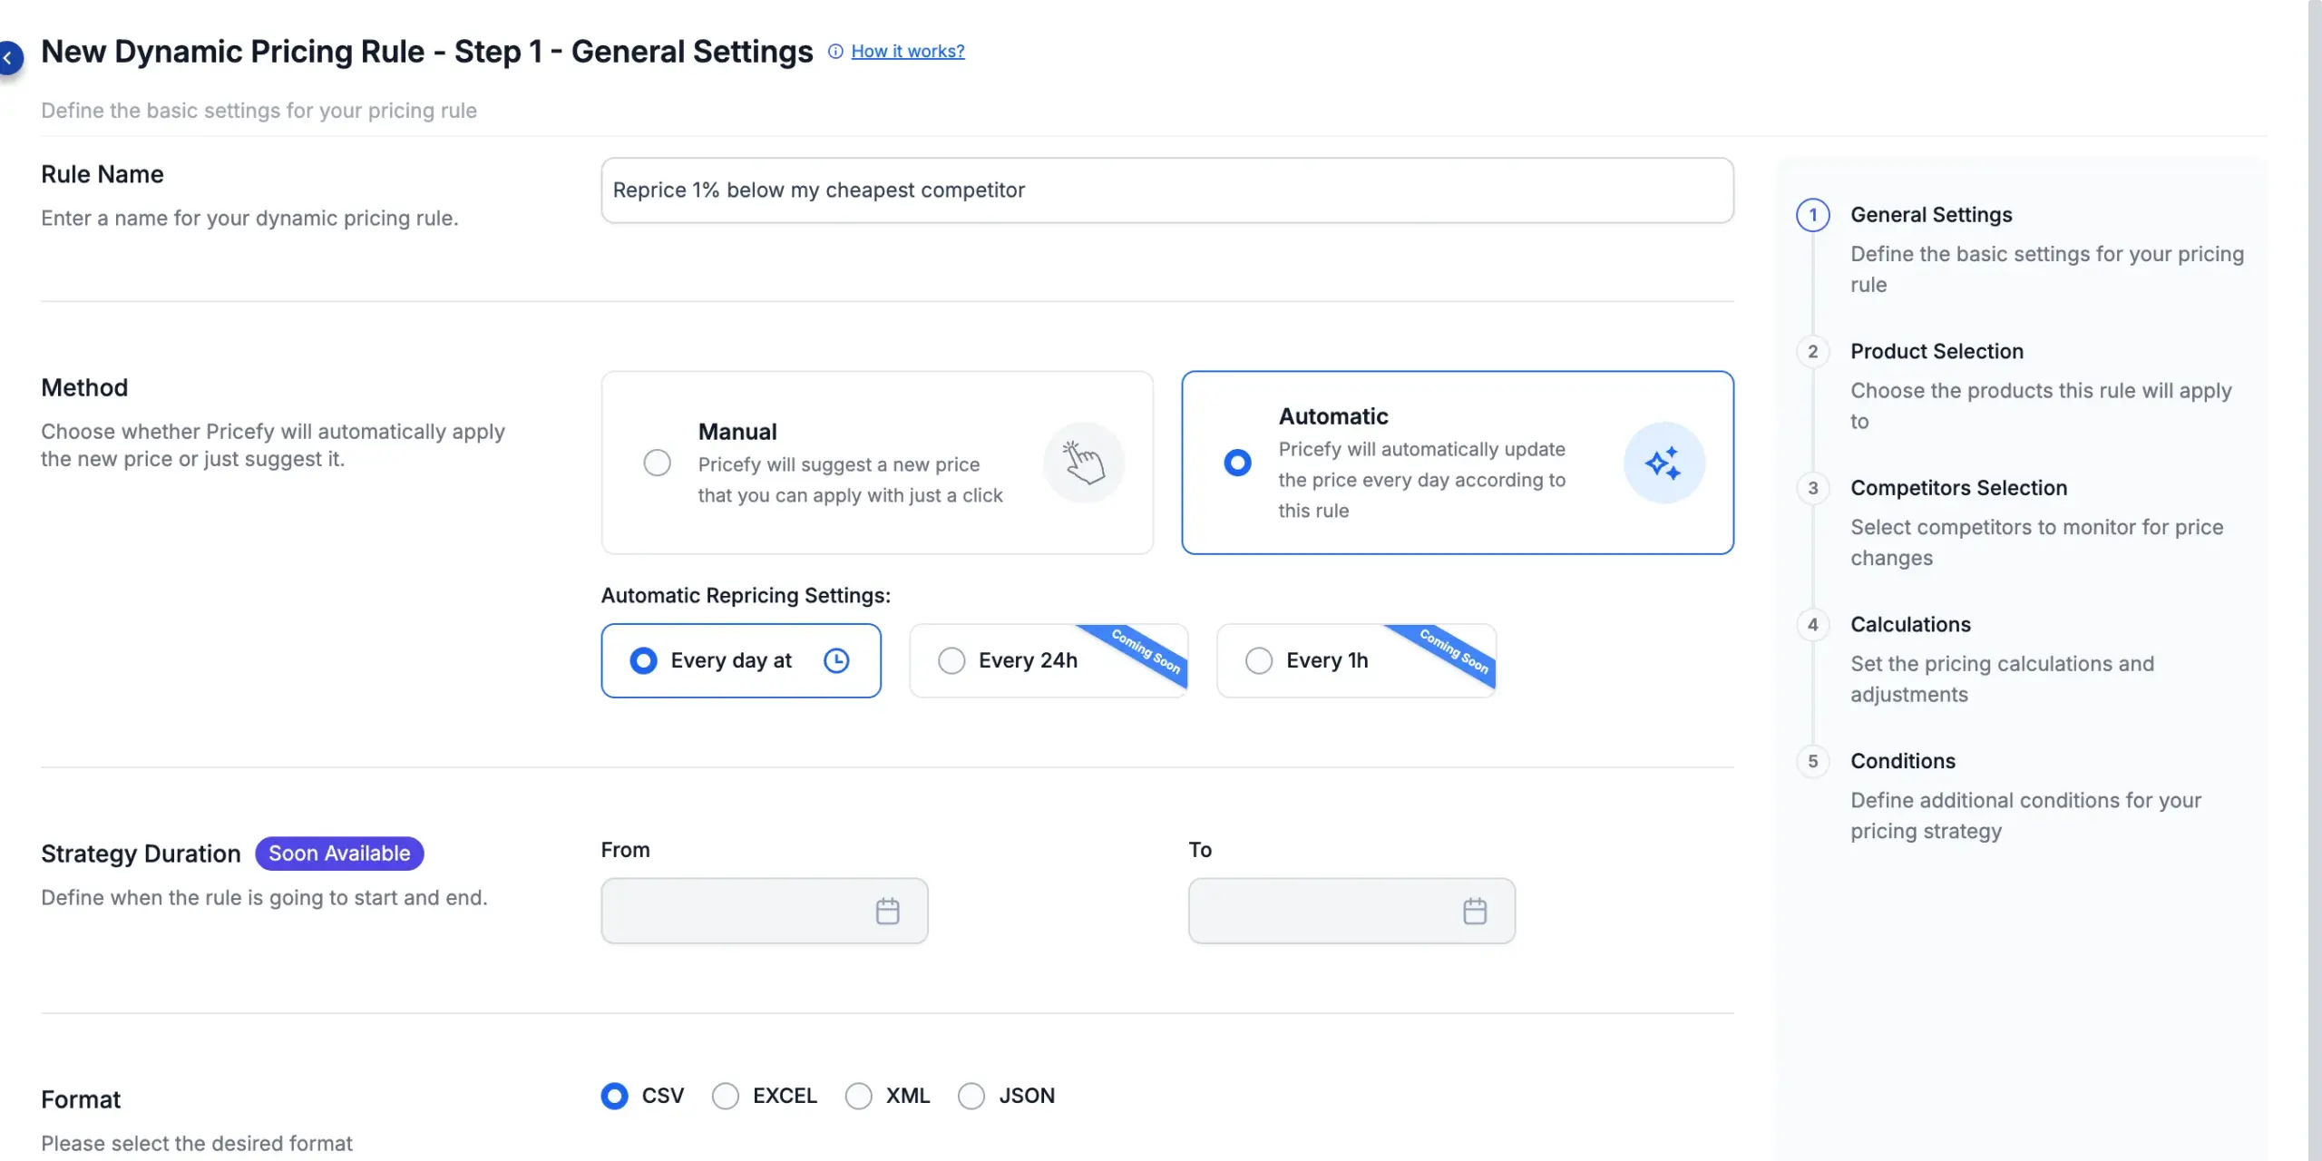Click the info icon beside How it works
This screenshot has height=1161, width=2322.
tap(835, 52)
